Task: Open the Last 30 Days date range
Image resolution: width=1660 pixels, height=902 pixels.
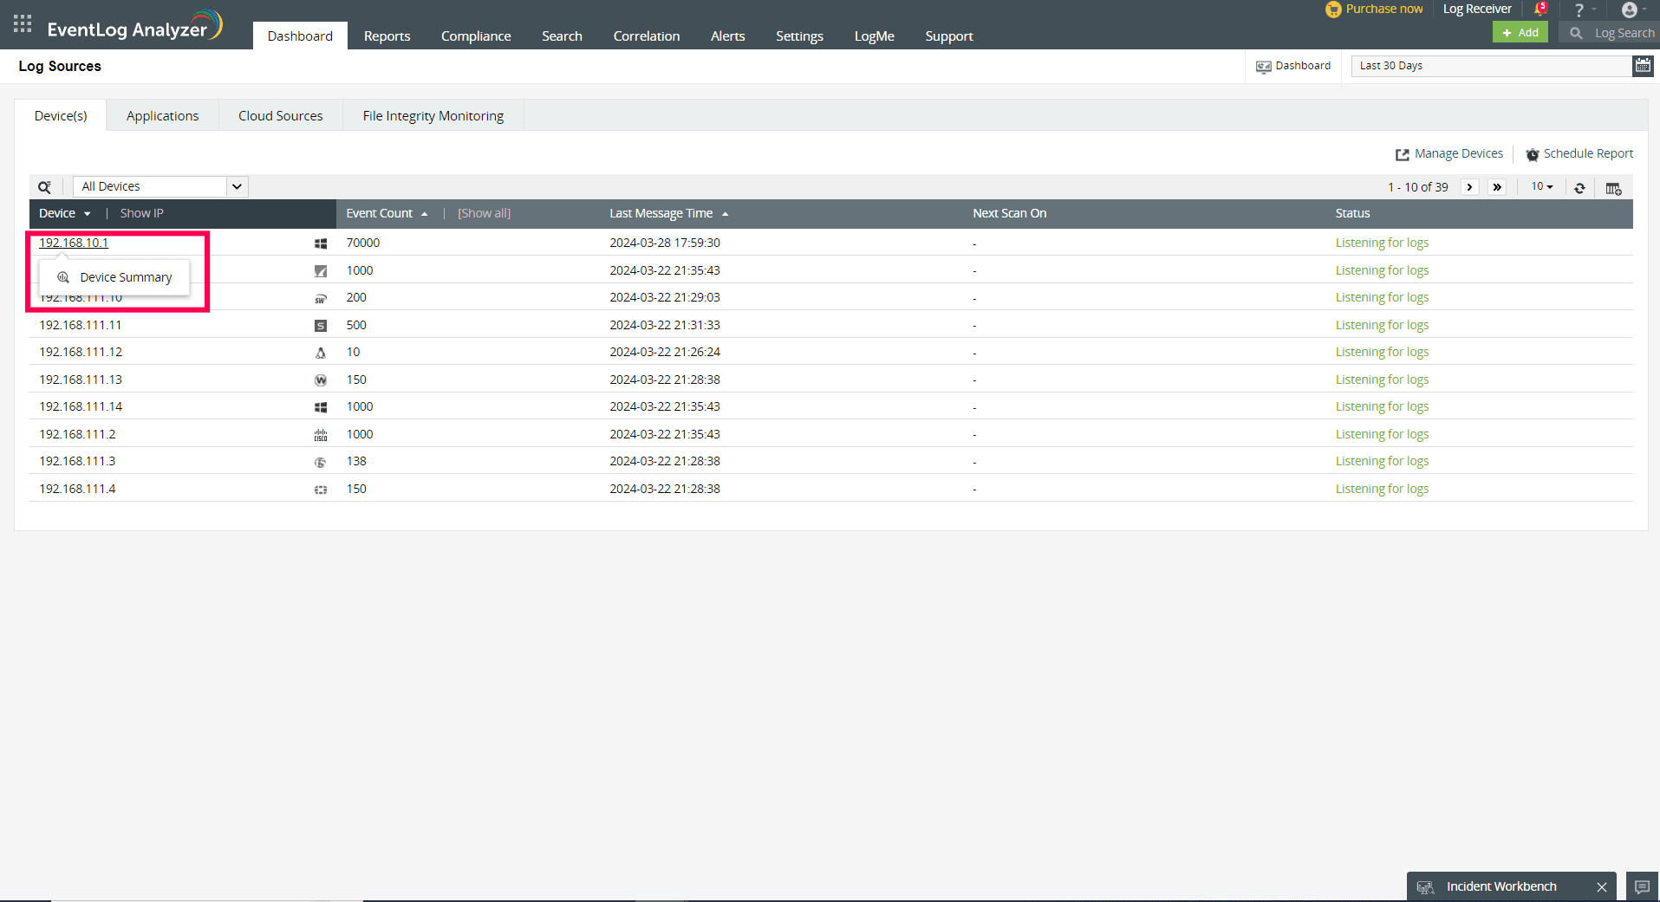Action: point(1491,66)
